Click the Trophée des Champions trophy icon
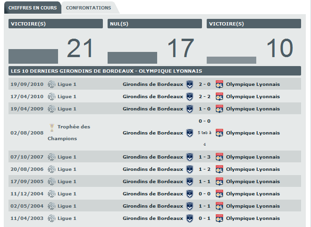Viewport: 311px width, 227px height. [51, 126]
